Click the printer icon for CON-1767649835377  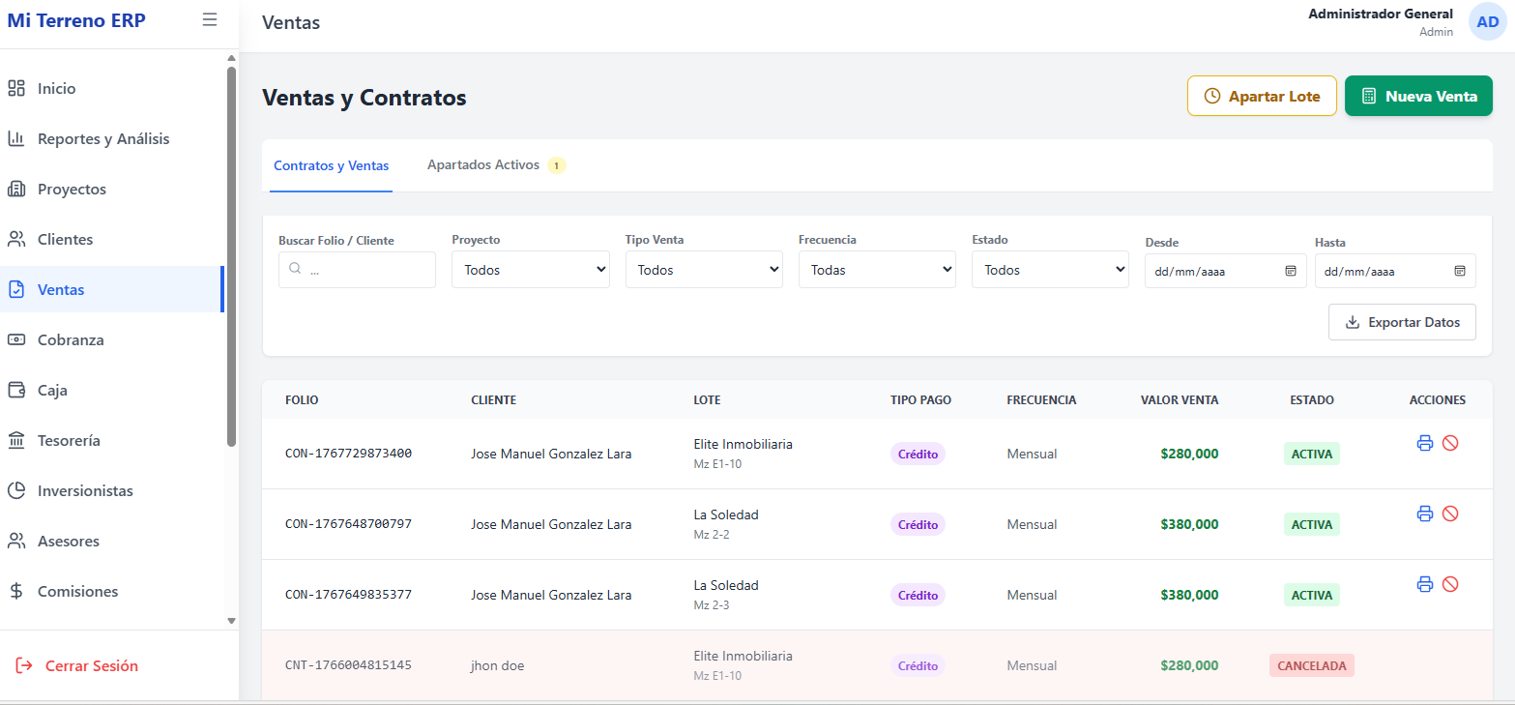pyautogui.click(x=1424, y=584)
